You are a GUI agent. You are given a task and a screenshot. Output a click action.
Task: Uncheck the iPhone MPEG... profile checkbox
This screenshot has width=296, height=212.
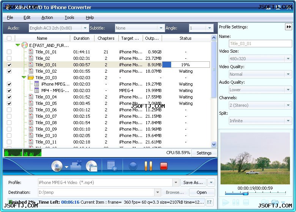pyautogui.click(x=9, y=84)
